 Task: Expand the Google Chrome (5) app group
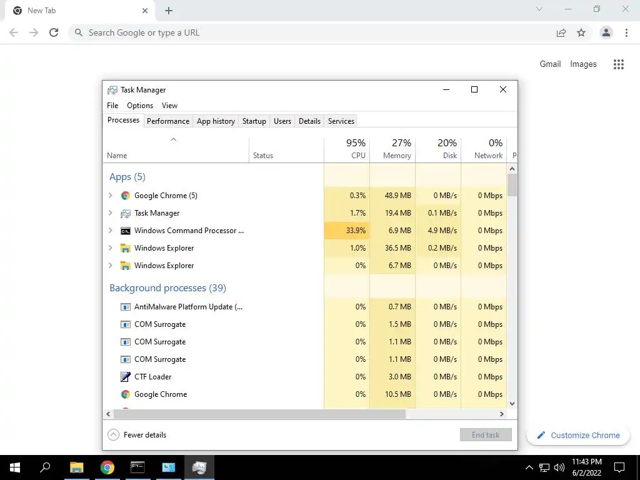point(110,196)
